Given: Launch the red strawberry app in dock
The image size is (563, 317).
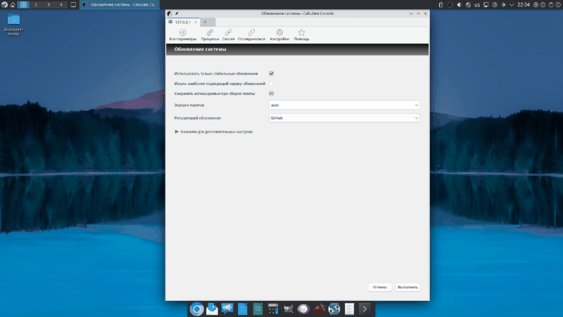Looking at the screenshot, I should (319, 309).
